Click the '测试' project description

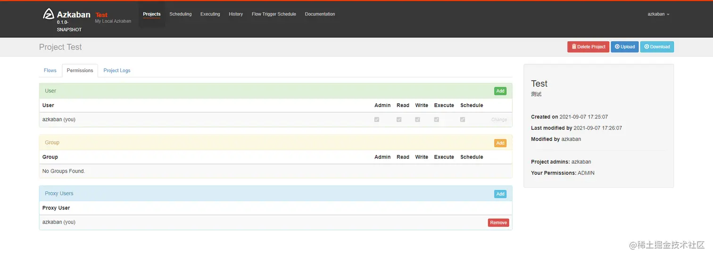pyautogui.click(x=536, y=94)
